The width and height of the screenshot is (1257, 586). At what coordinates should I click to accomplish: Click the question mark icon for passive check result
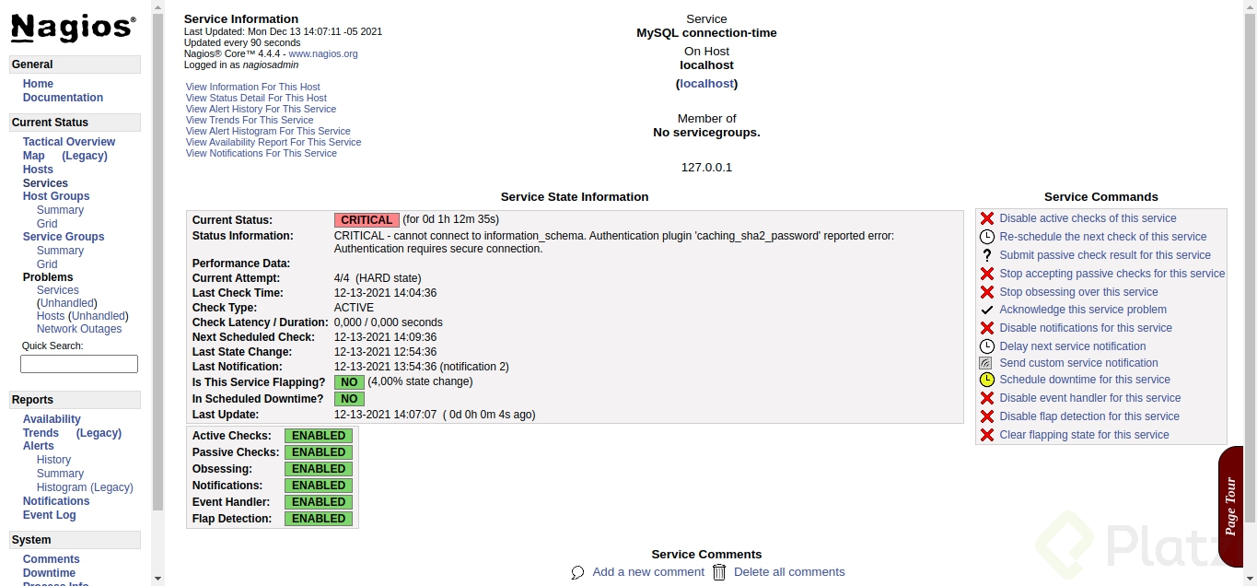[x=986, y=255]
